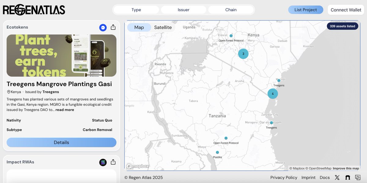Click the Carbon Removal subtype value
Viewport: 367px width, 183px height.
click(97, 130)
